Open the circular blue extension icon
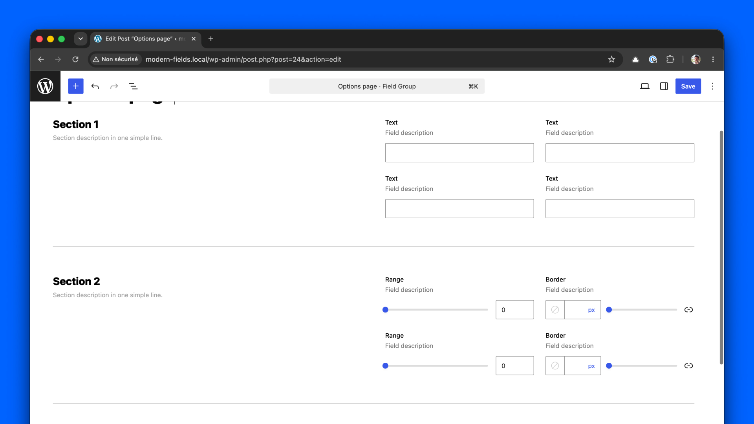Image resolution: width=754 pixels, height=424 pixels. pyautogui.click(x=653, y=59)
